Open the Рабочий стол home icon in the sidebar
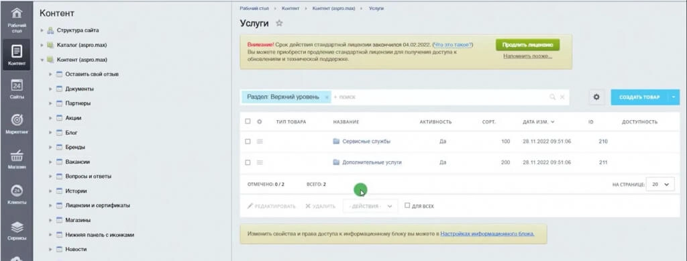 (x=17, y=13)
